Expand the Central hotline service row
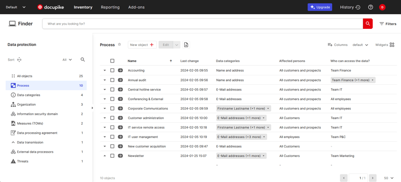401x182 pixels. pos(104,90)
